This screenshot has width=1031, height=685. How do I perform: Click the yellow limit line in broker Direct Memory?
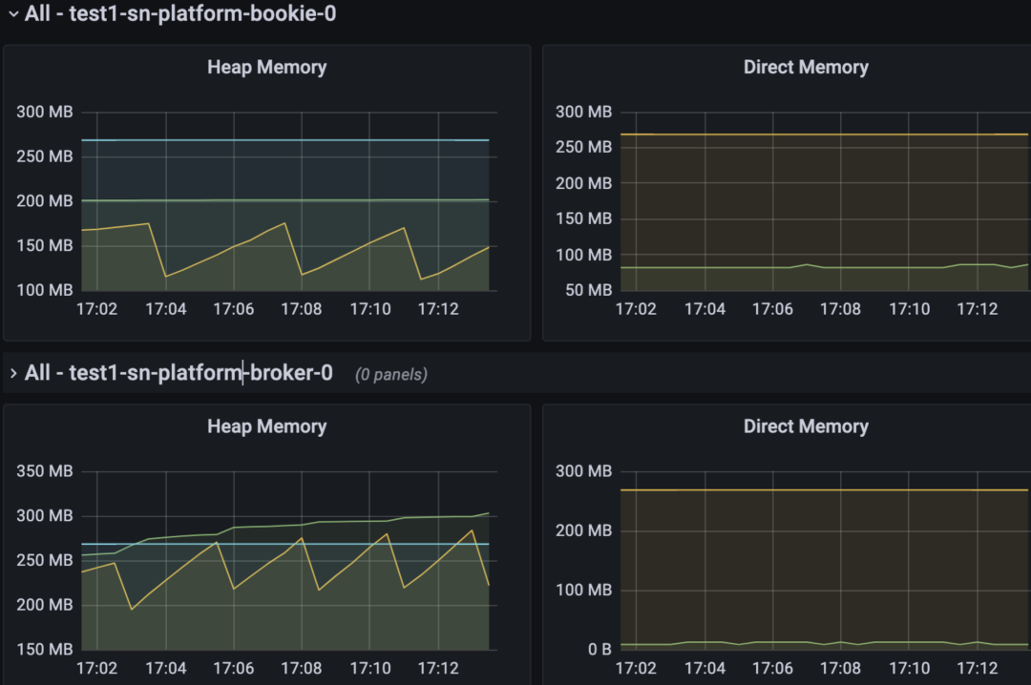(825, 489)
